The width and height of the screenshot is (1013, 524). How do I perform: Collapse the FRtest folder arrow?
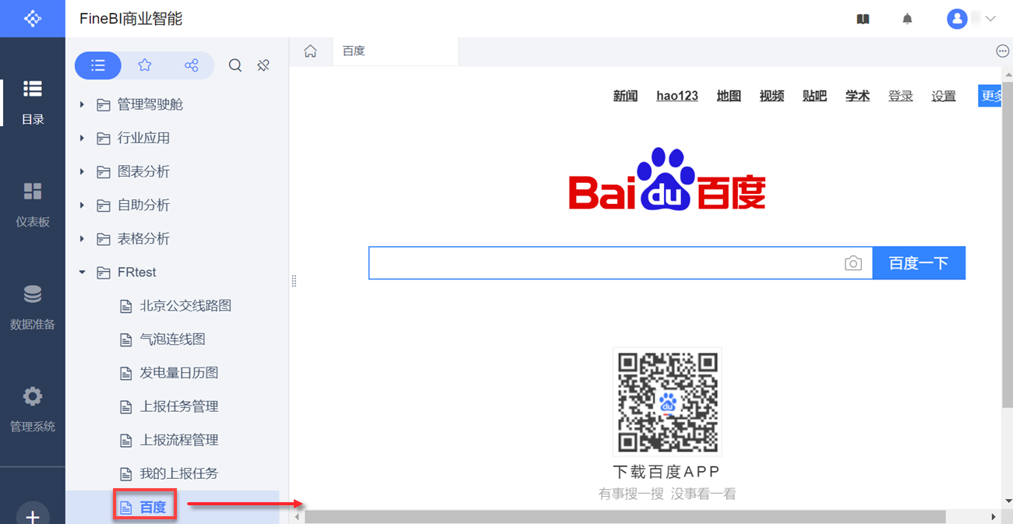click(82, 273)
